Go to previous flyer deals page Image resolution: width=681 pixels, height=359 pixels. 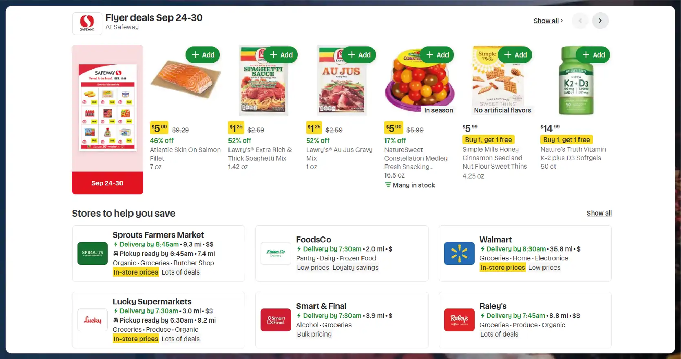(580, 21)
